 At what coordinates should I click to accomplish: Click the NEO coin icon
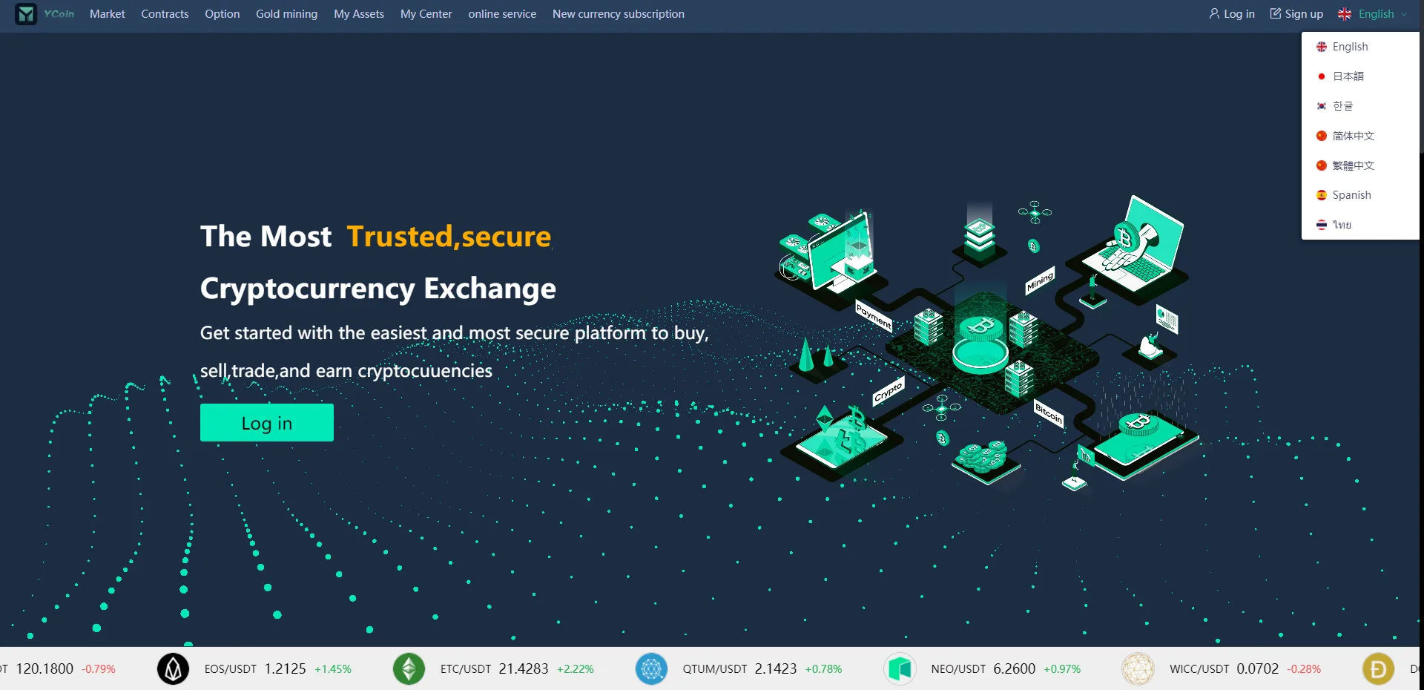pos(900,668)
